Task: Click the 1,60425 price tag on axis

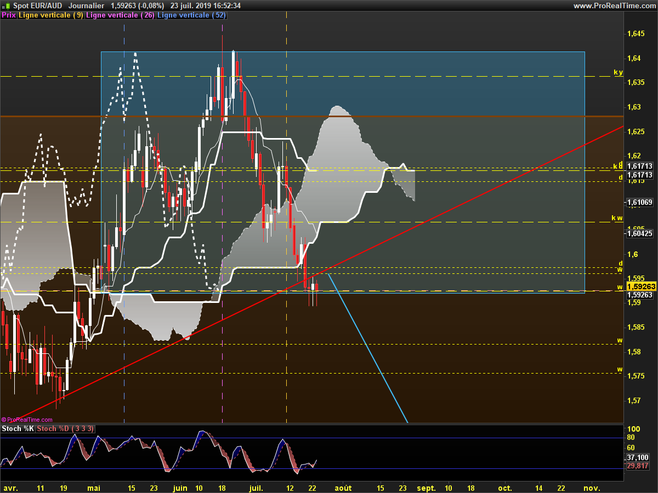Action: 639,233
